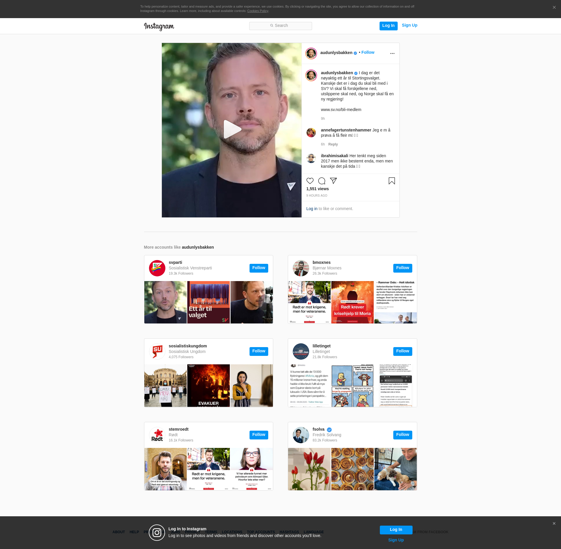Follow the bmoxnes account

point(403,268)
